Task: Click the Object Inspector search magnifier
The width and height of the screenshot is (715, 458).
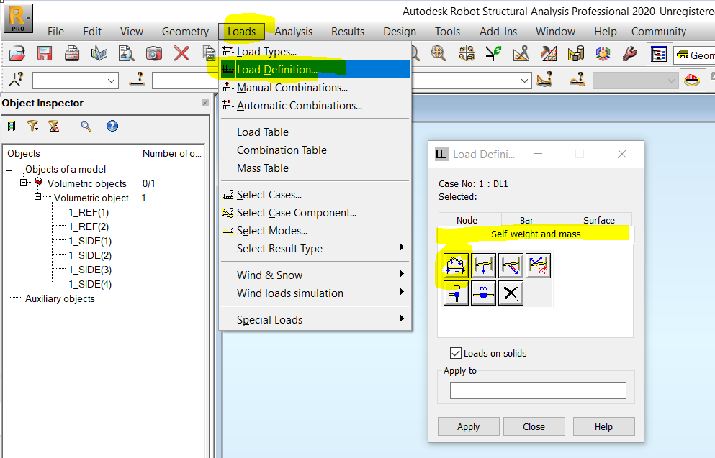Action: [x=86, y=126]
